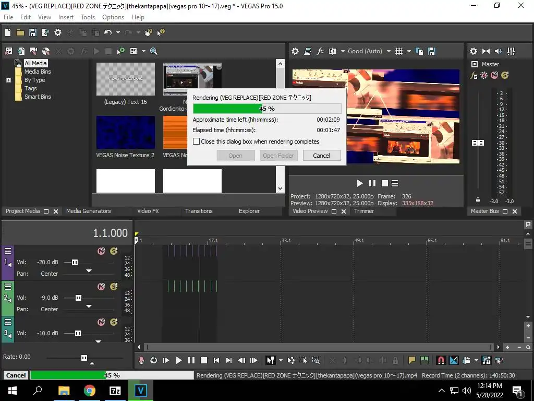This screenshot has height=401, width=534.
Task: Click the timeline Record microphone icon
Action: coord(141,360)
